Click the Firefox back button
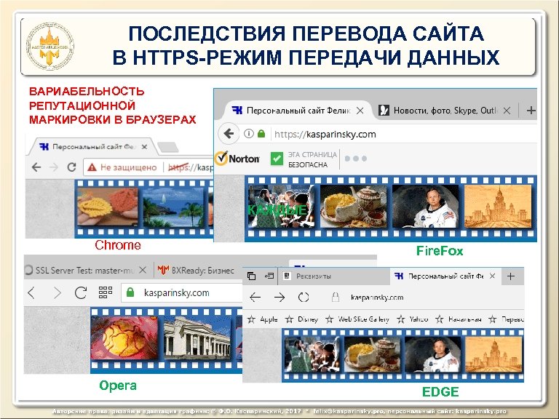Screen dimensions: 559x419 click(229, 134)
